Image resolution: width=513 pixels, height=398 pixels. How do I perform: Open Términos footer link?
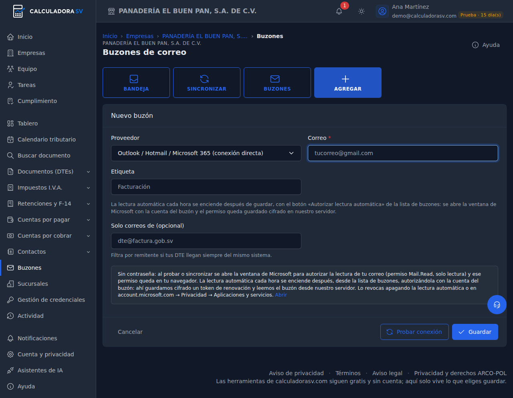point(348,373)
